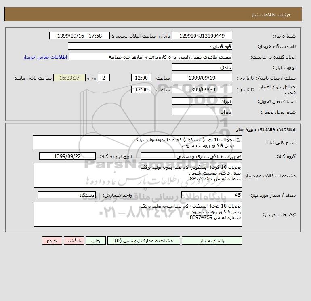Click the 'جزئیات اطلاعات نیاز' header title

tap(271, 15)
